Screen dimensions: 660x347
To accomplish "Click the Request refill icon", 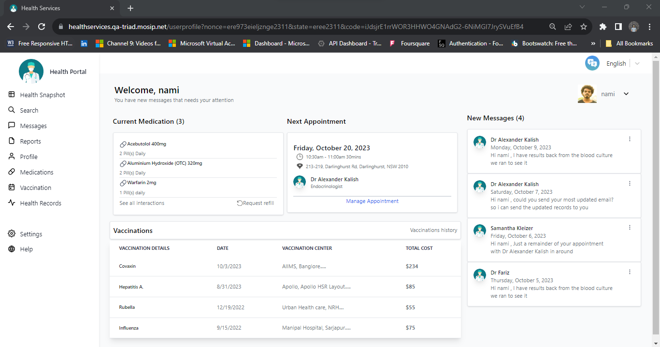I will click(x=240, y=203).
